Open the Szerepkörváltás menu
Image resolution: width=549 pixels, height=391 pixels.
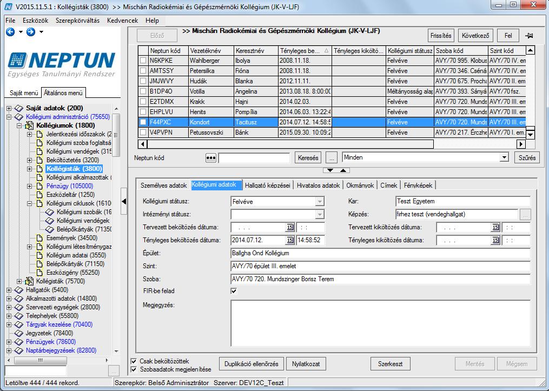(77, 21)
